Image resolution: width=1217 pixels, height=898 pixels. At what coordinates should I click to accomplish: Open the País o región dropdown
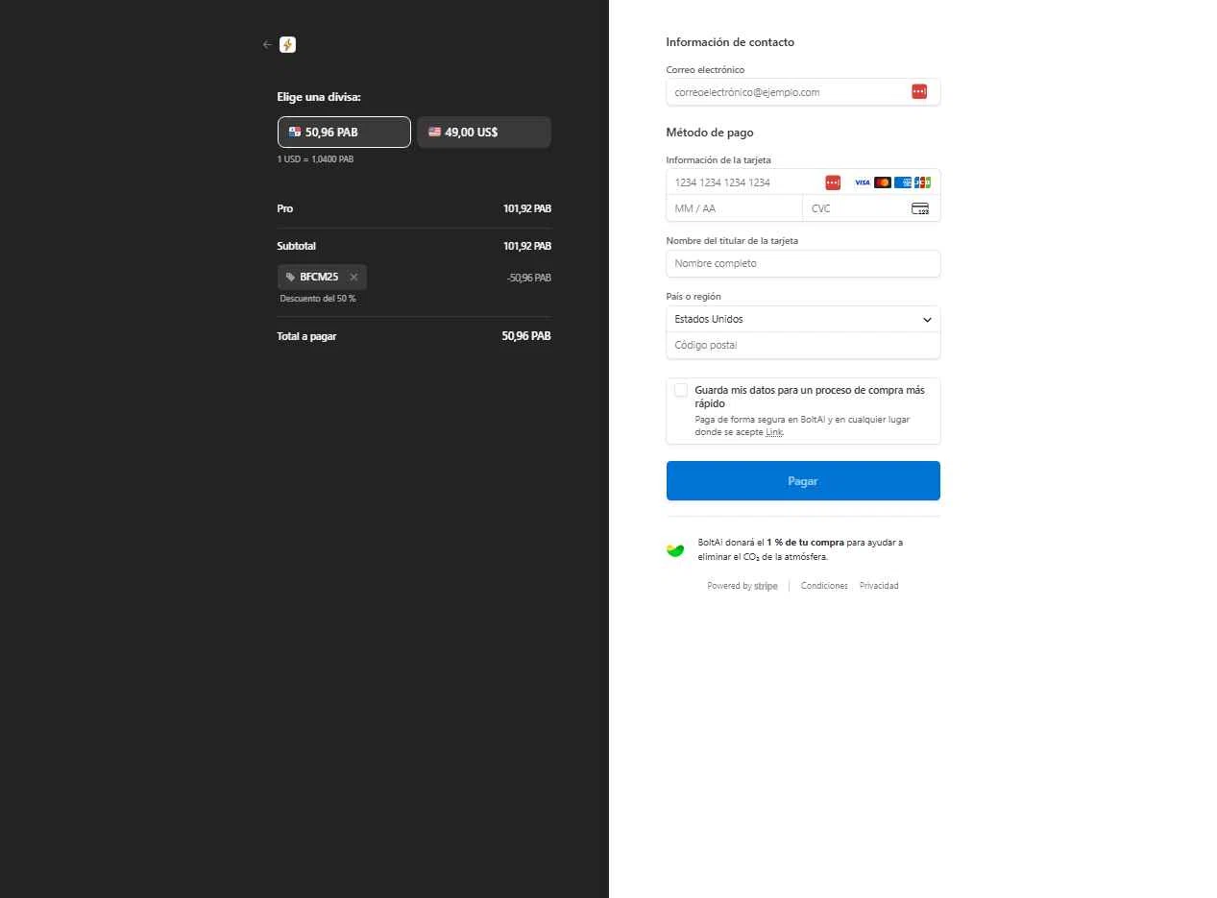[803, 319]
